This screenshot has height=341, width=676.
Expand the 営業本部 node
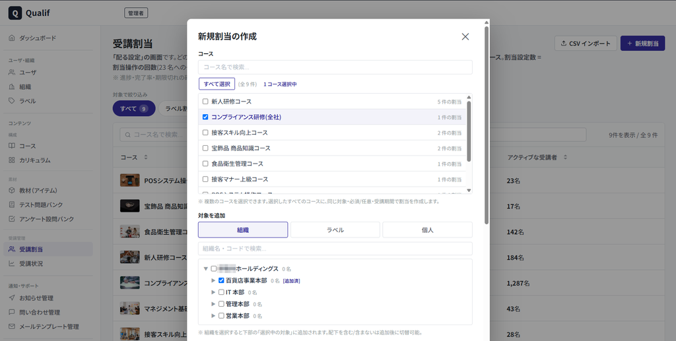pyautogui.click(x=213, y=315)
